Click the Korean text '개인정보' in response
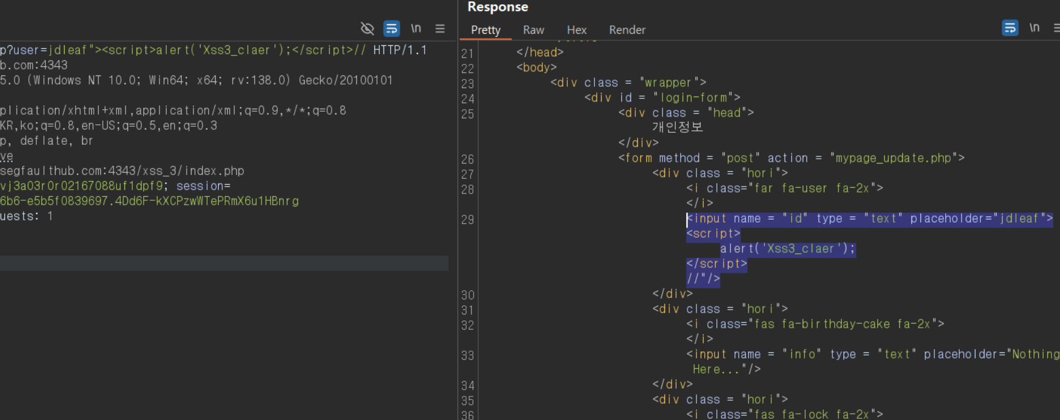The width and height of the screenshot is (1060, 420). (677, 127)
